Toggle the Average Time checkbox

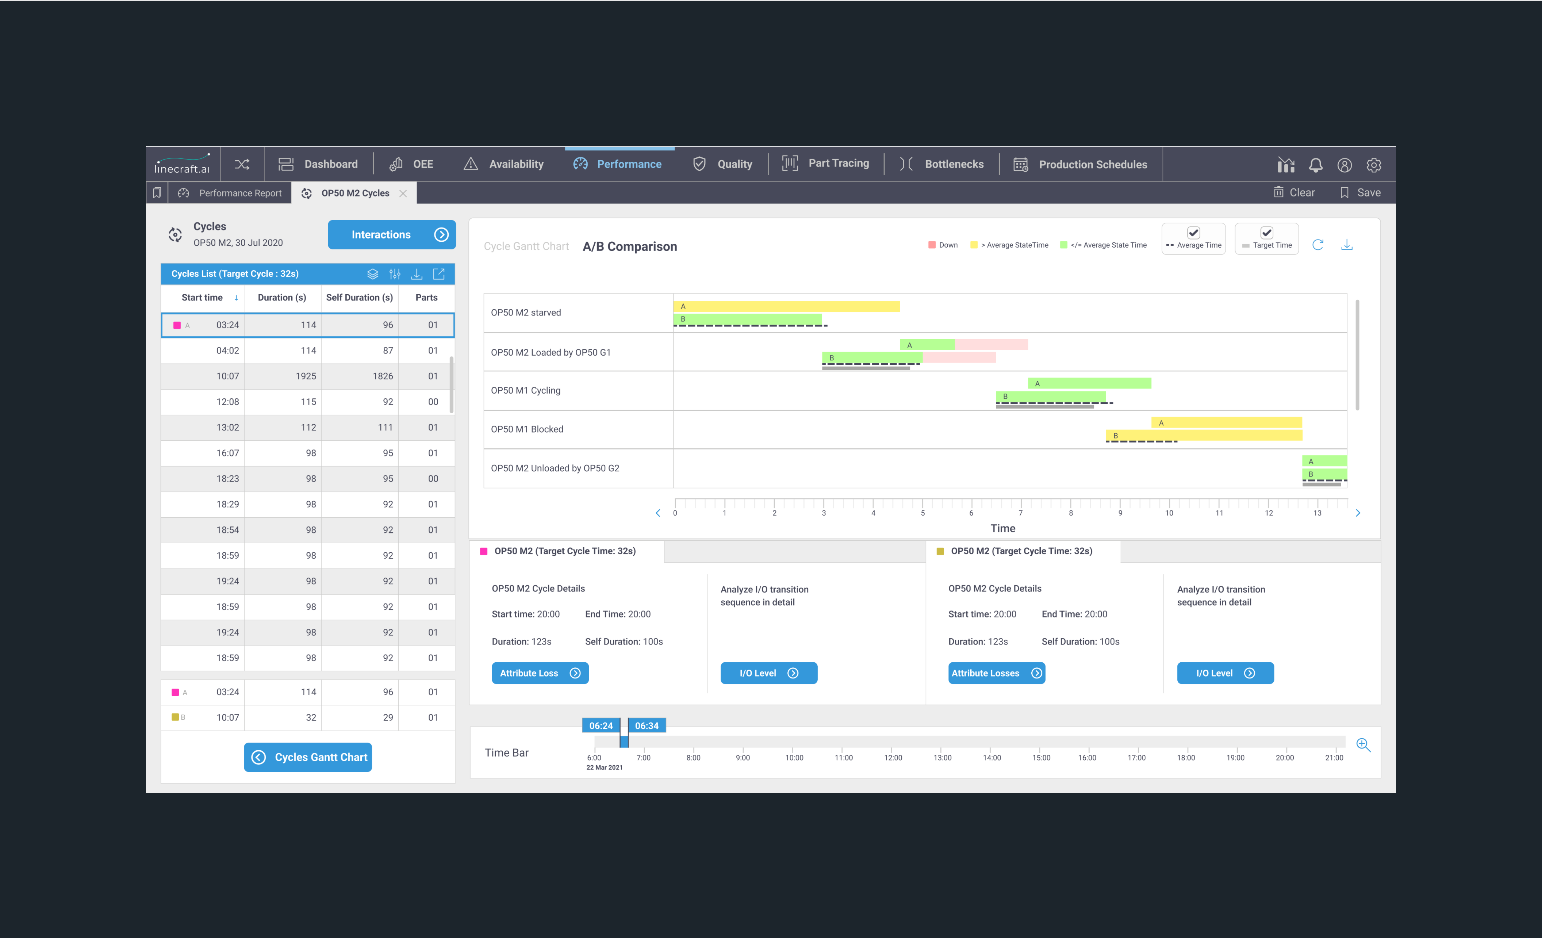pyautogui.click(x=1193, y=233)
